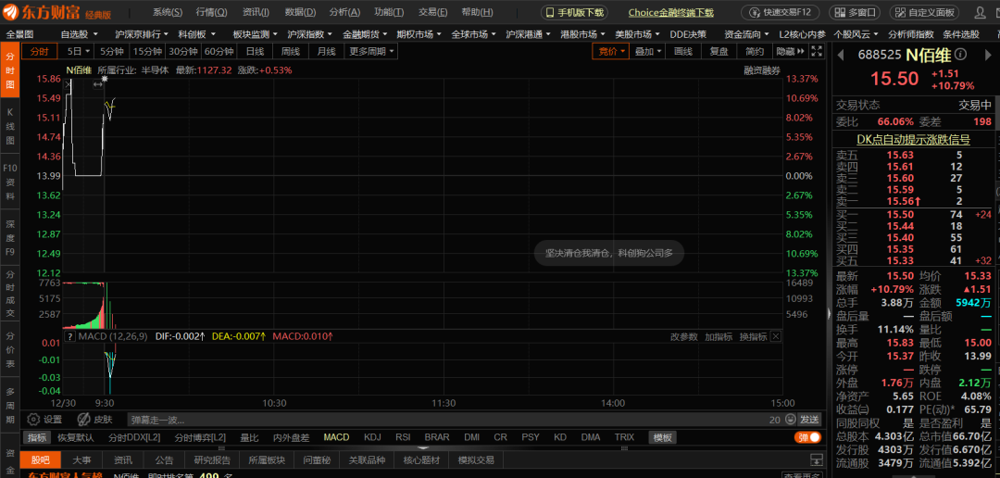Toggle the 弹 danmaku switch
The height and width of the screenshot is (478, 1000).
pyautogui.click(x=806, y=437)
